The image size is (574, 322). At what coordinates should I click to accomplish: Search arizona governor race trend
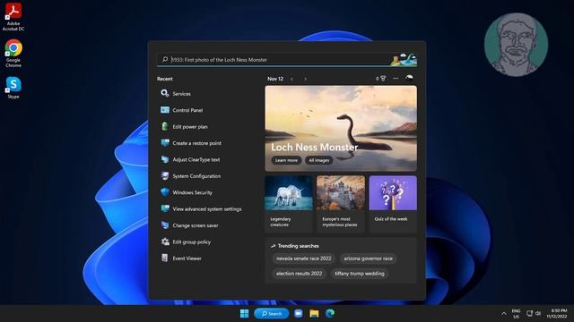368,258
